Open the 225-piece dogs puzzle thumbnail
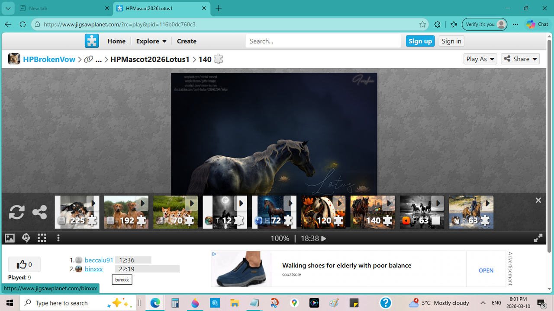554x311 pixels. 77,212
